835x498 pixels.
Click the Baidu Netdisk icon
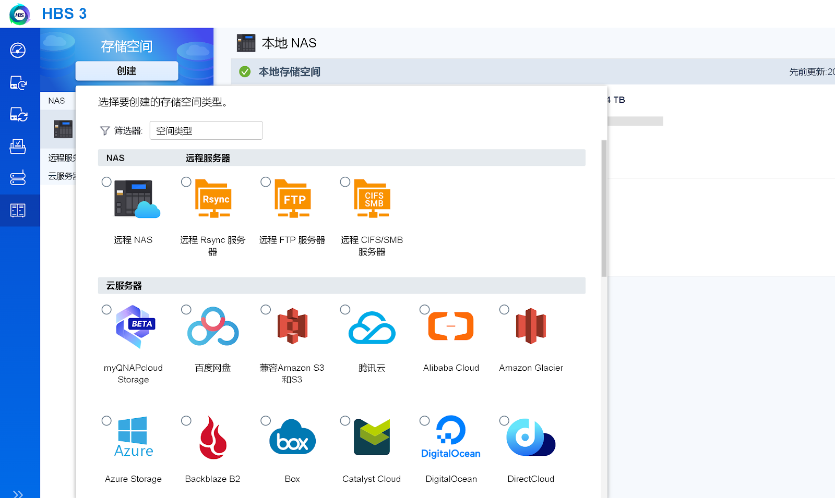coord(213,326)
